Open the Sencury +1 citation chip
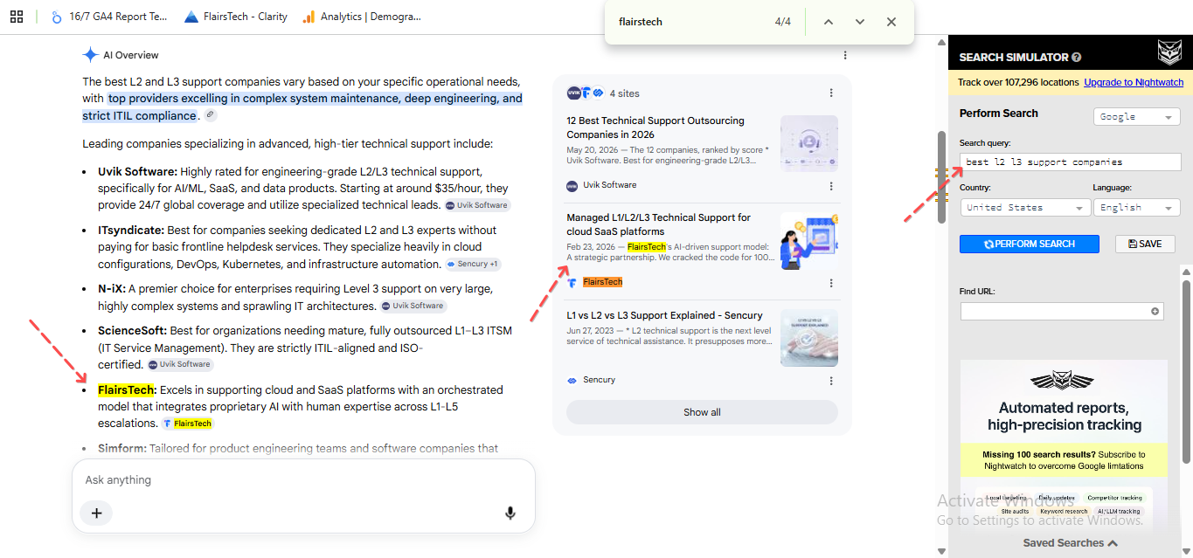The height and width of the screenshot is (558, 1193). click(x=473, y=264)
